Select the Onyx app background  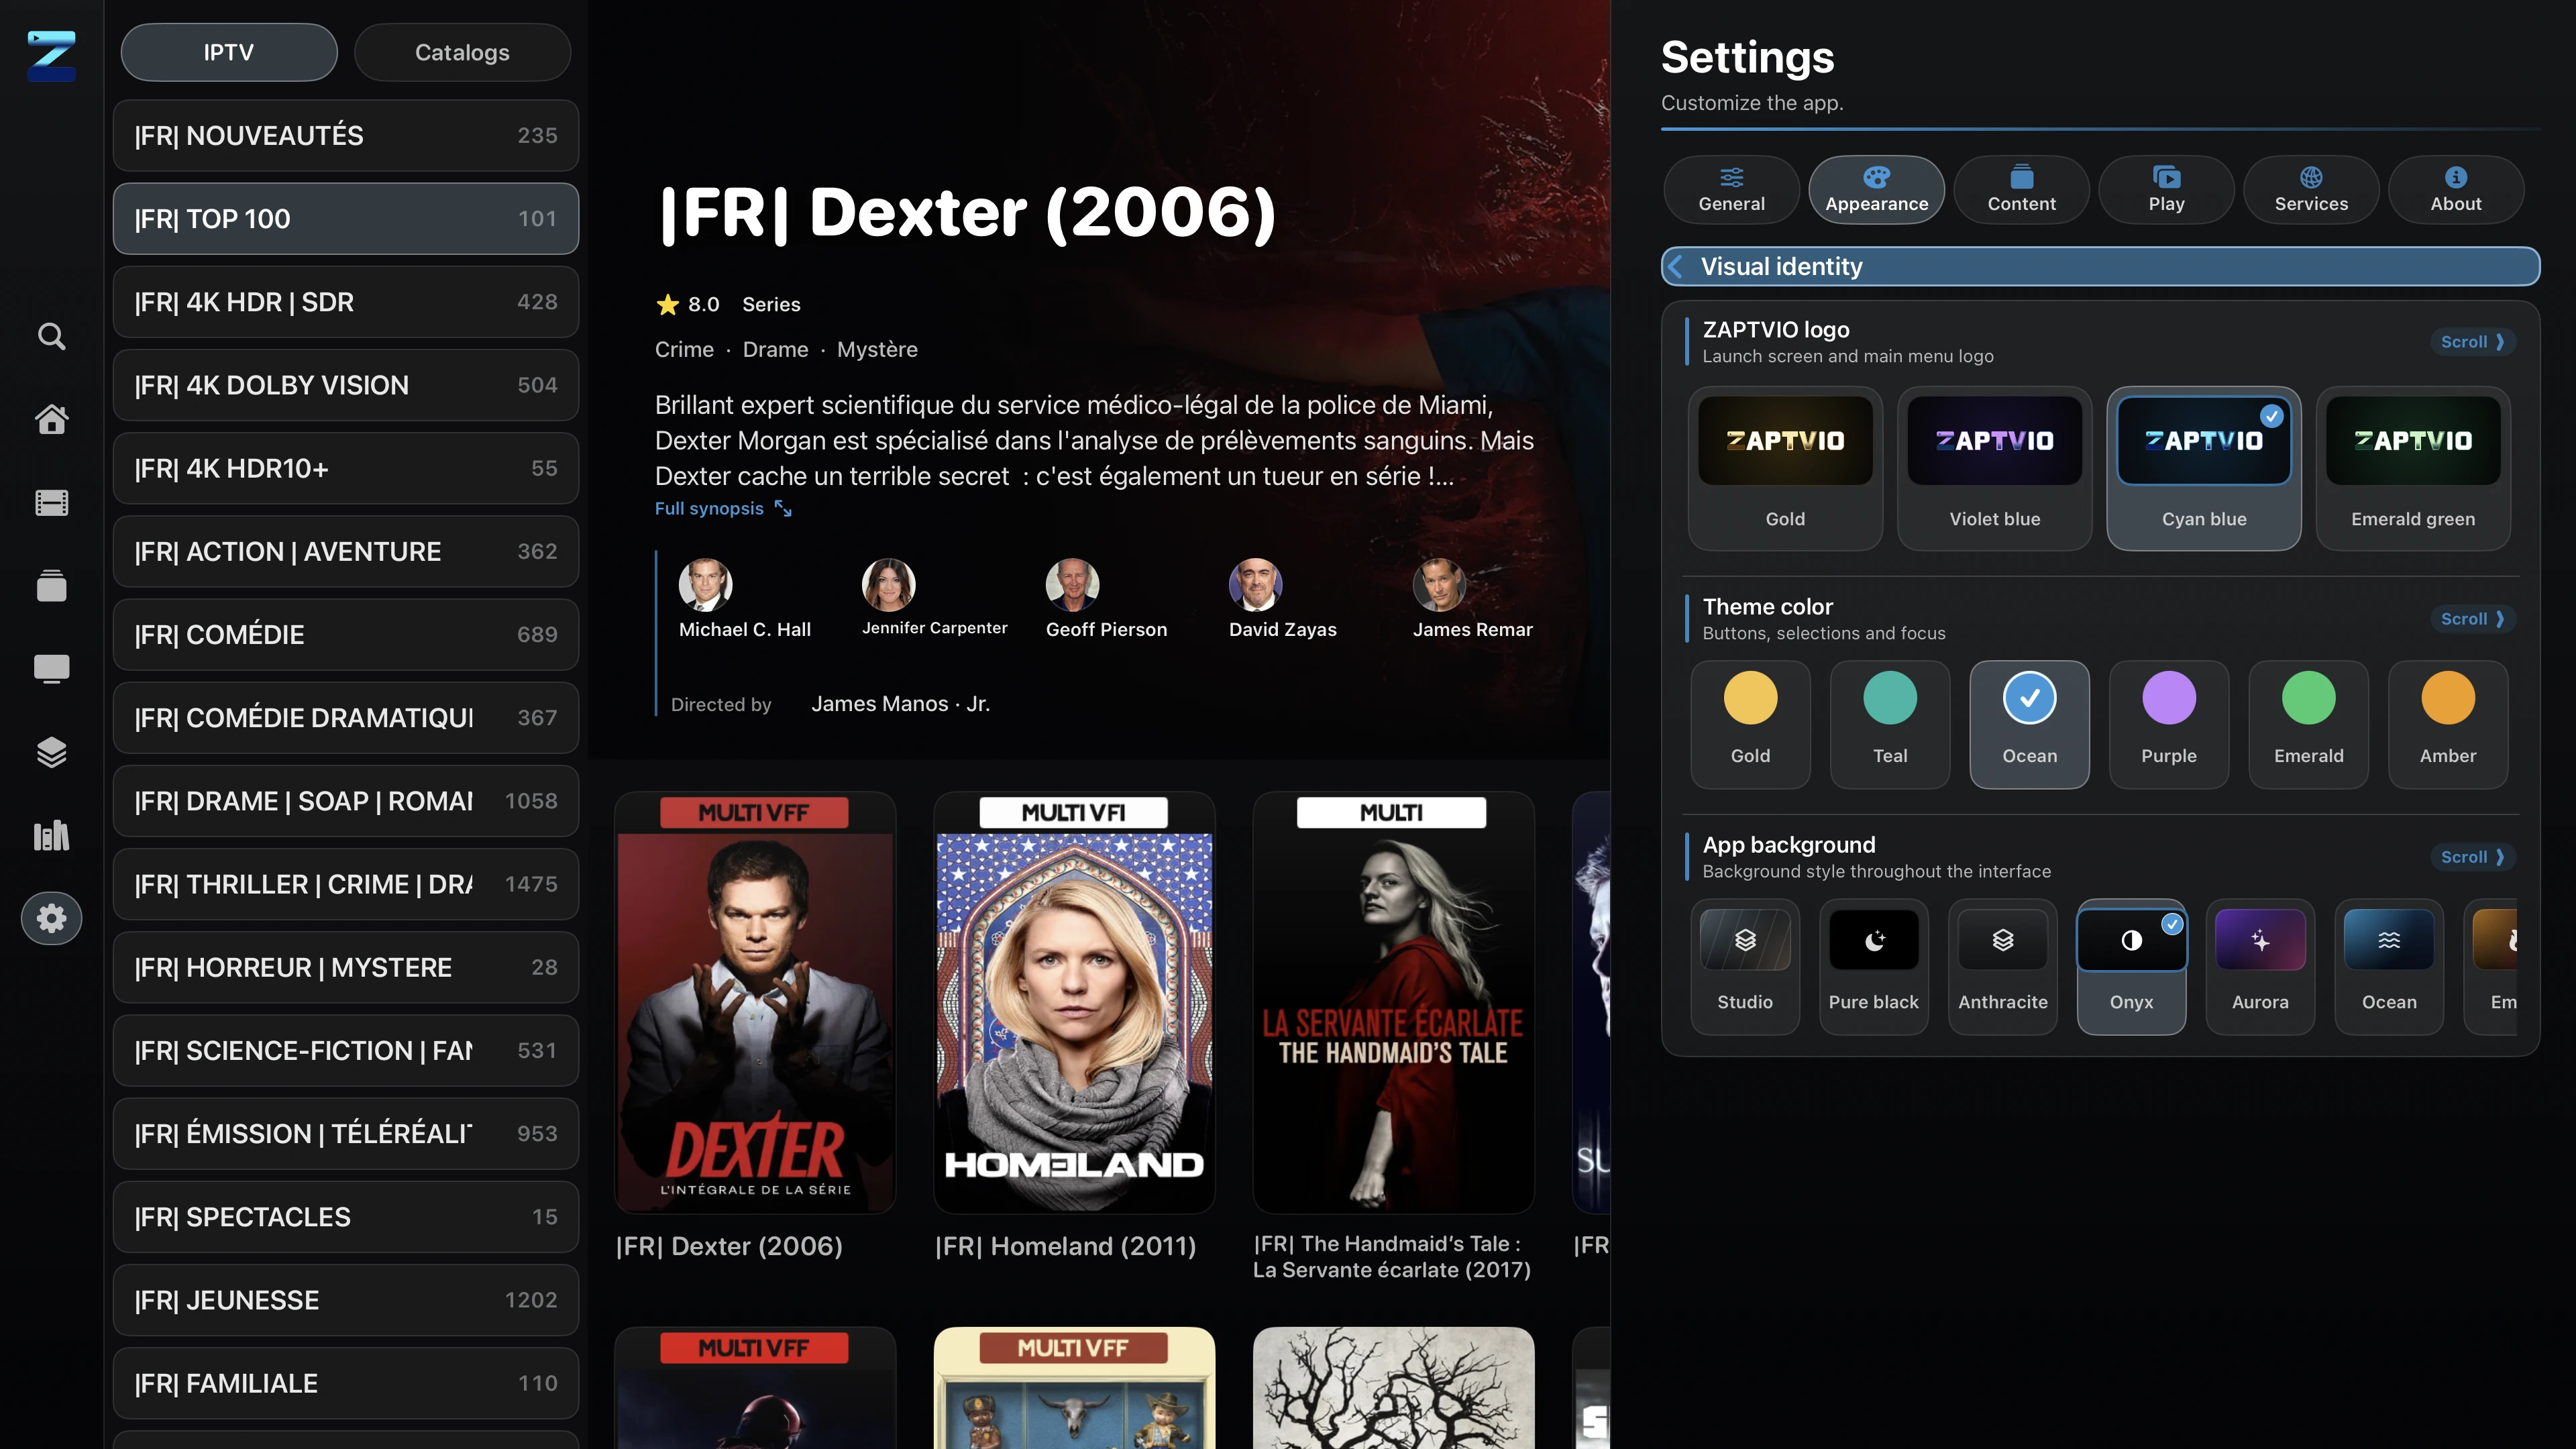coord(2131,966)
